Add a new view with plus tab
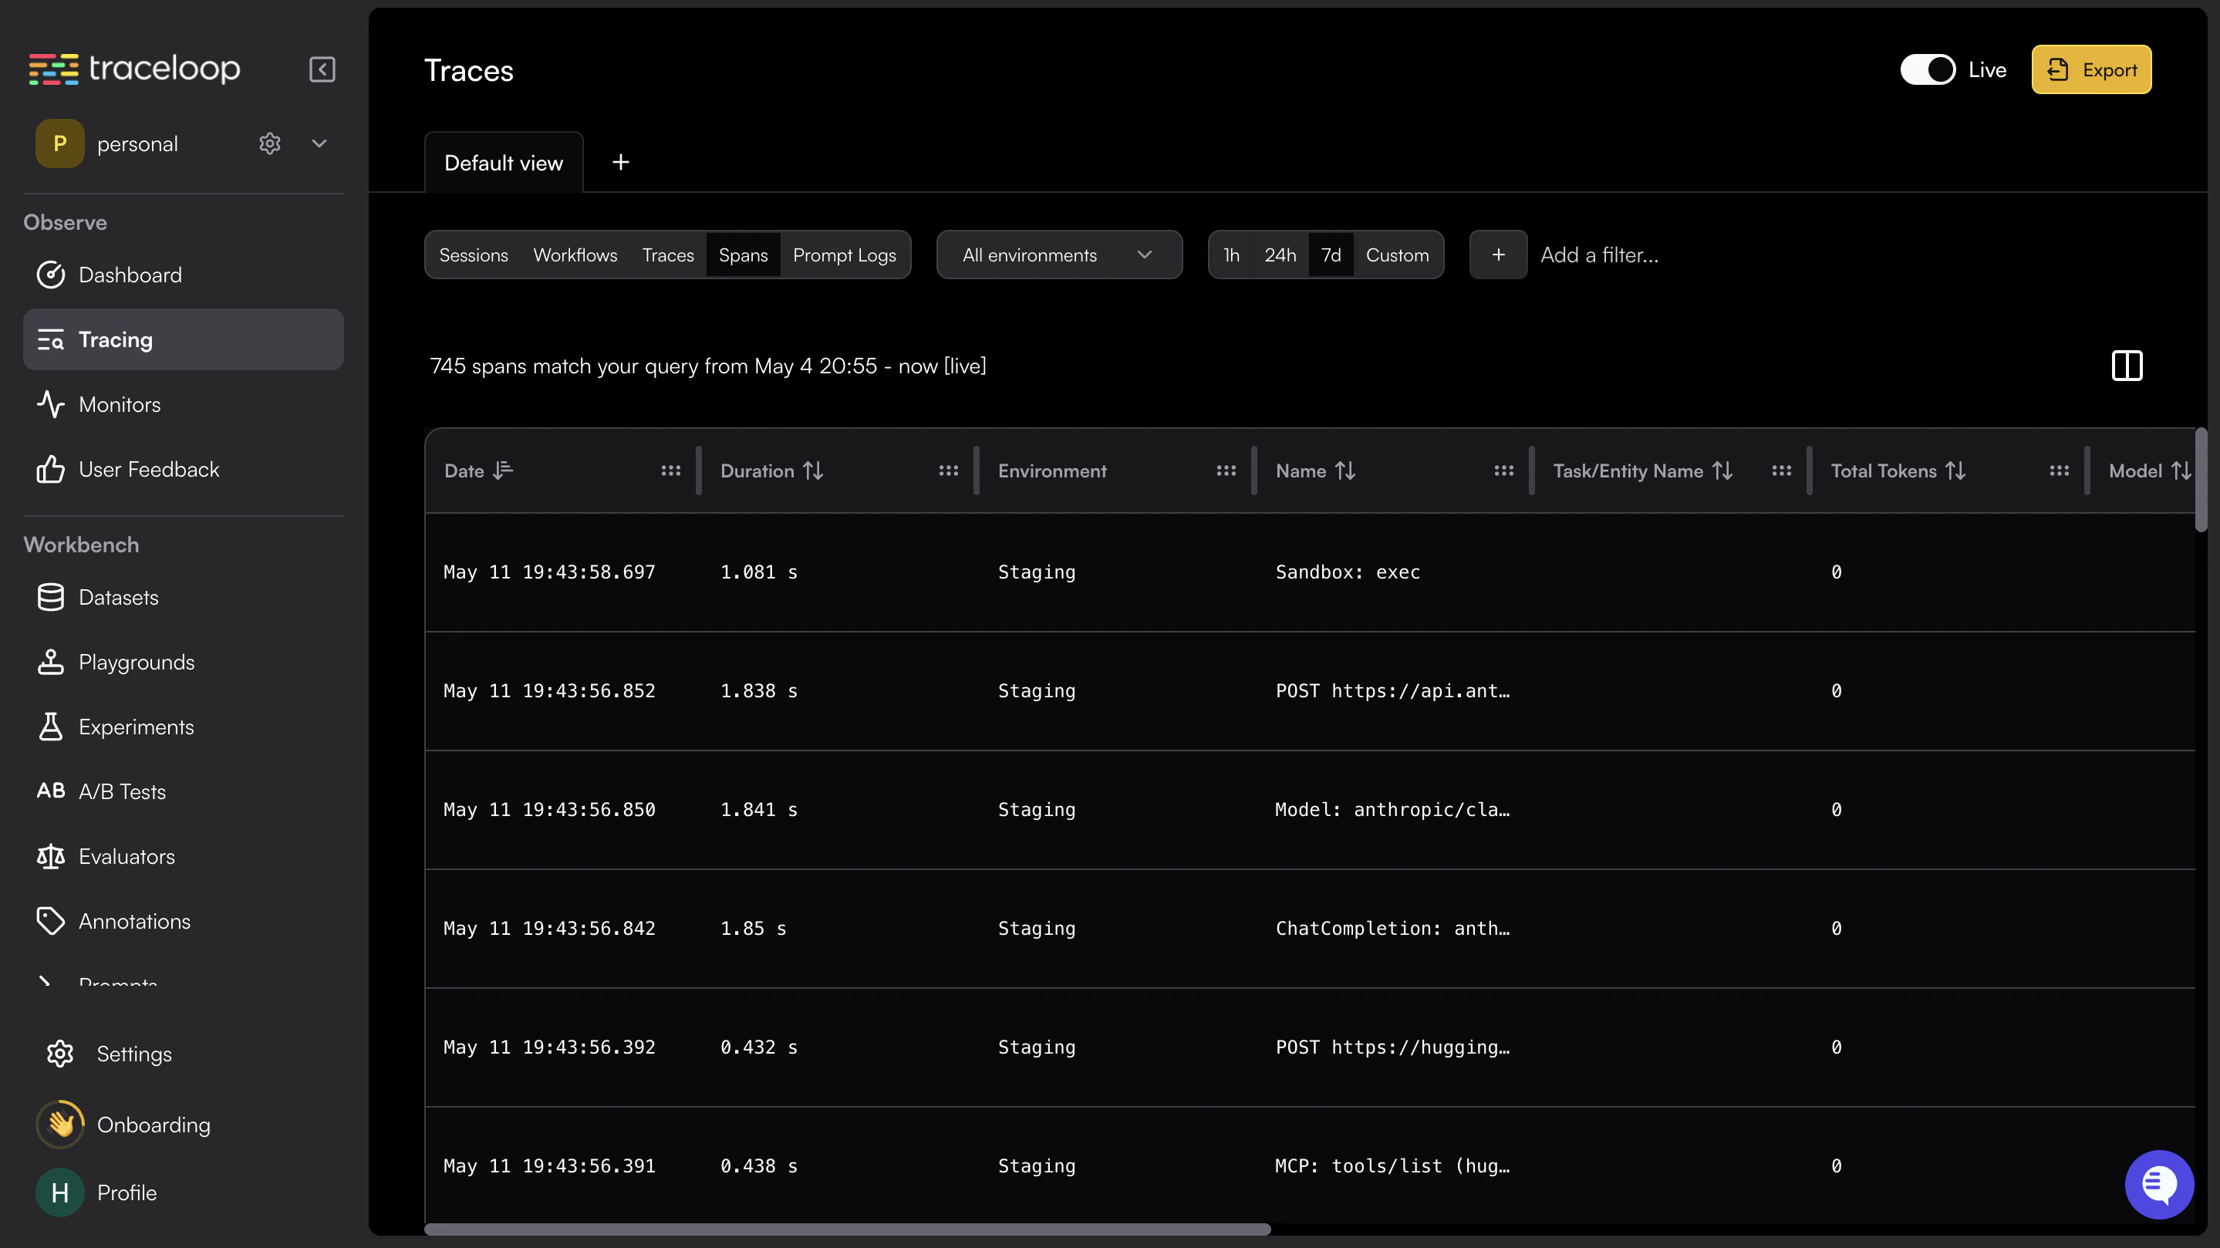The height and width of the screenshot is (1248, 2220). 620,162
